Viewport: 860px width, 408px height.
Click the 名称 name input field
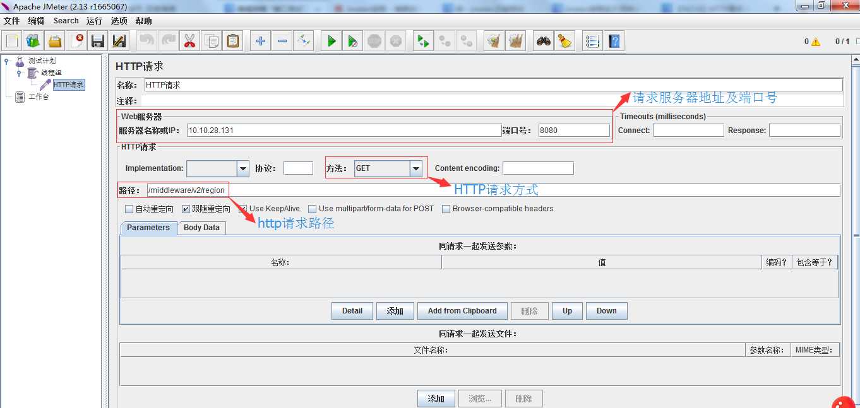[493, 85]
